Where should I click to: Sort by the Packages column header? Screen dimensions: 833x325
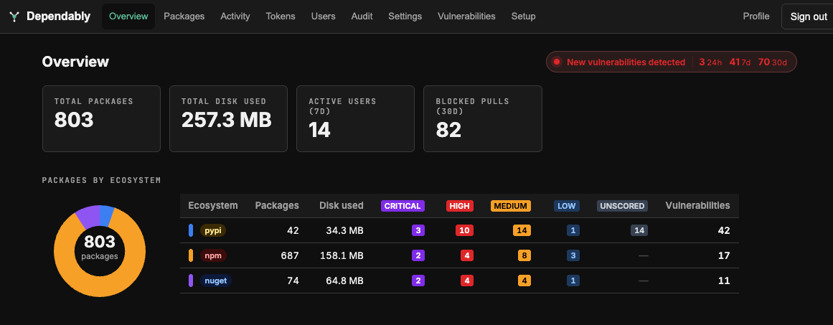[277, 205]
